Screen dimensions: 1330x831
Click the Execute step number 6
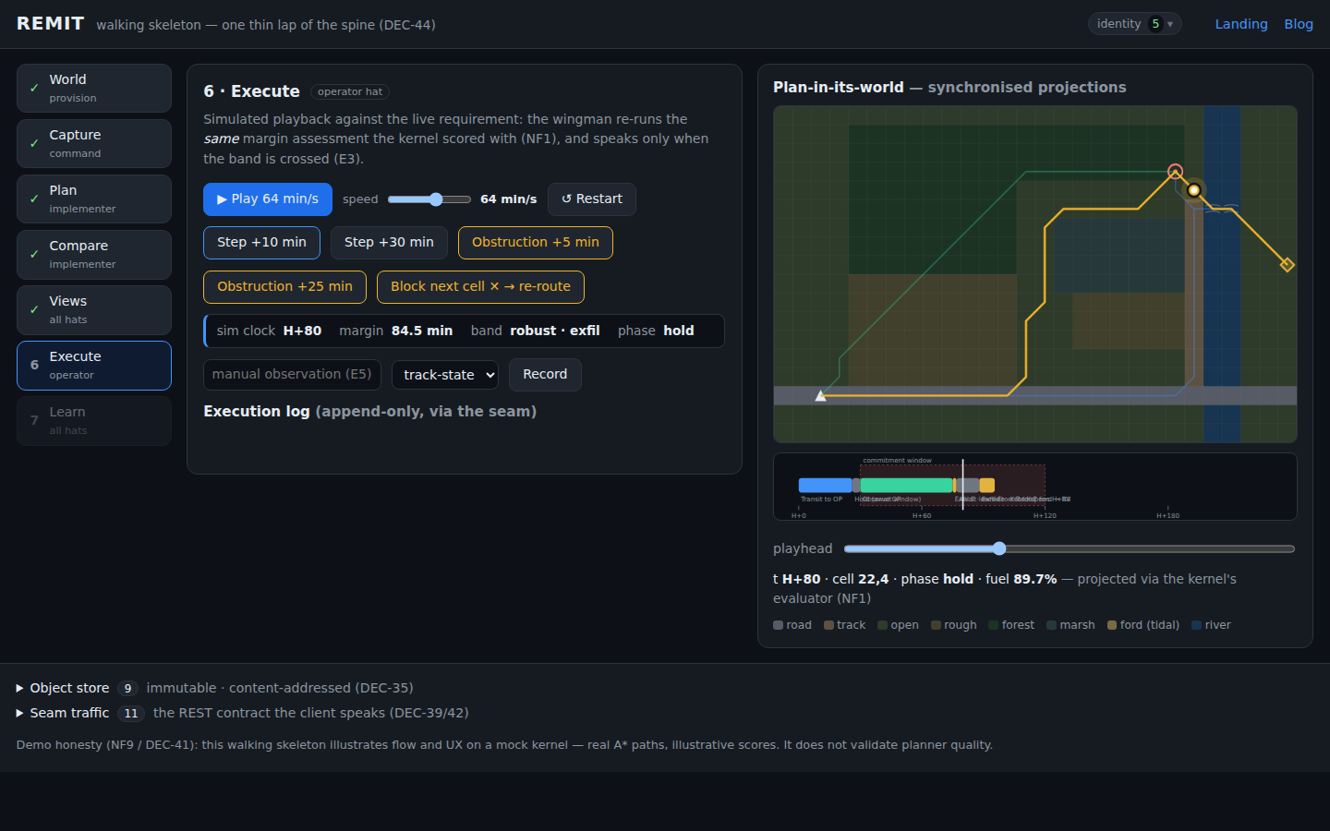pyautogui.click(x=34, y=366)
